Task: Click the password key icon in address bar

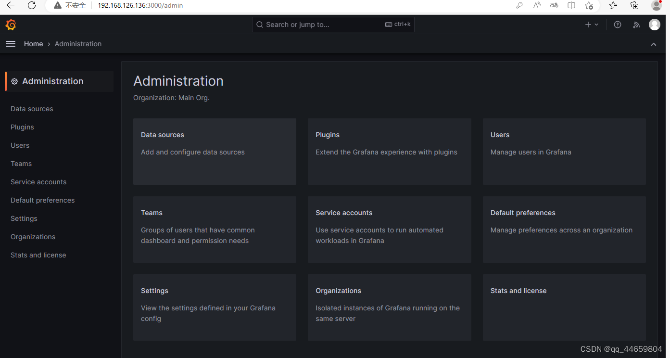Action: (x=519, y=5)
